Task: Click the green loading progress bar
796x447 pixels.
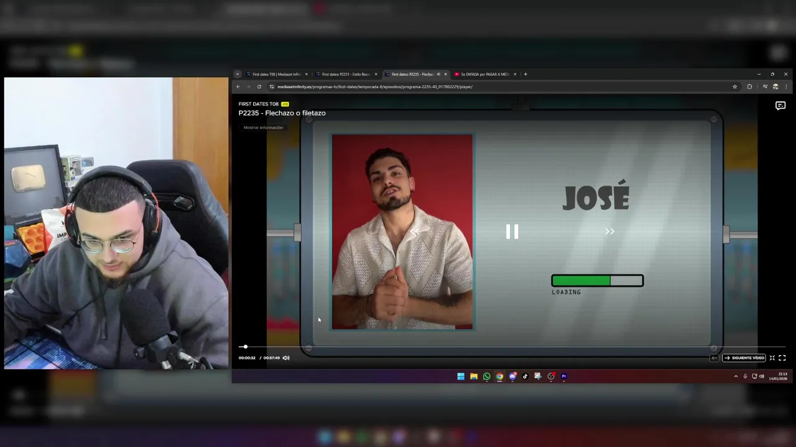Action: (597, 281)
